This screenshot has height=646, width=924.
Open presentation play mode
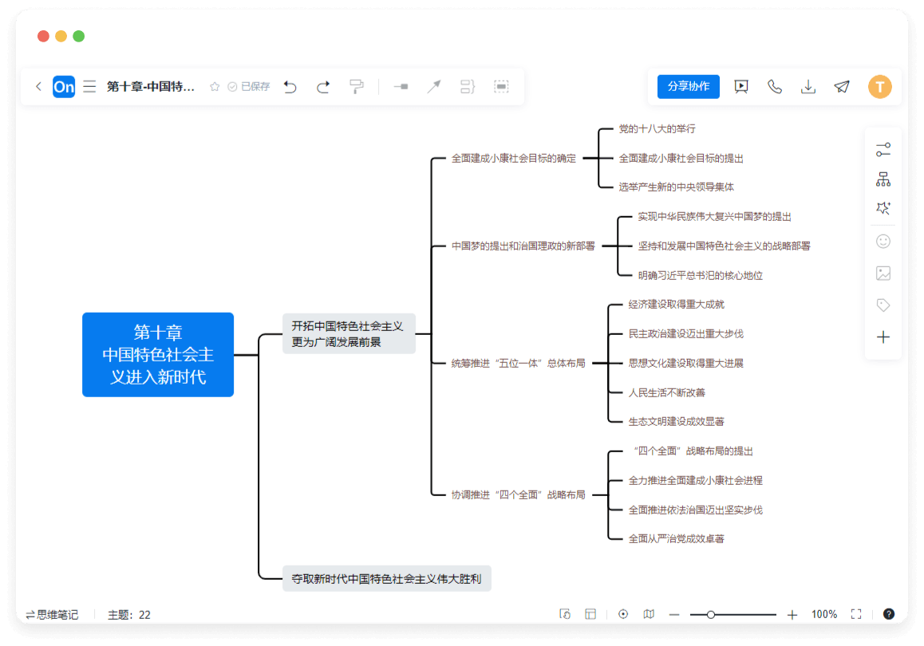741,87
